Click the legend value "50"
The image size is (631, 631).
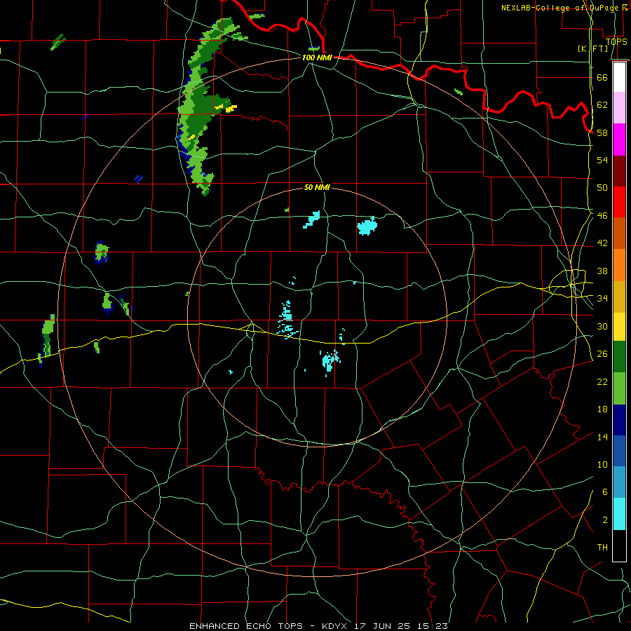[602, 188]
